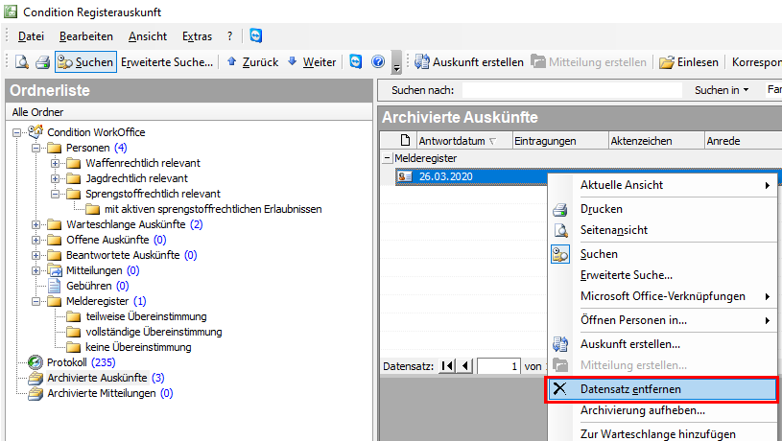Click the TeamViewer icon in menu bar

coord(255,35)
